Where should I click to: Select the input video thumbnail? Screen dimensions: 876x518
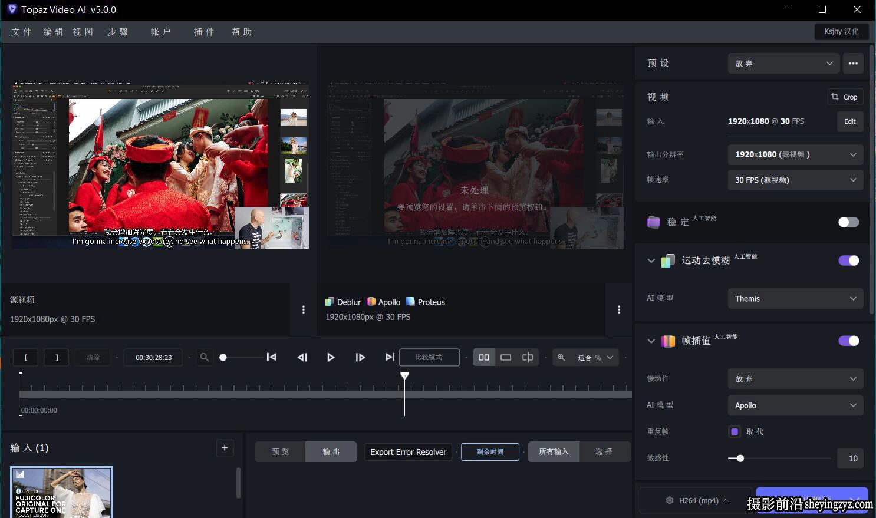click(61, 493)
